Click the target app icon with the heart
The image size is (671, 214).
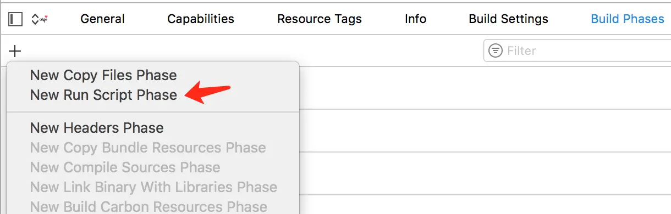coord(43,19)
